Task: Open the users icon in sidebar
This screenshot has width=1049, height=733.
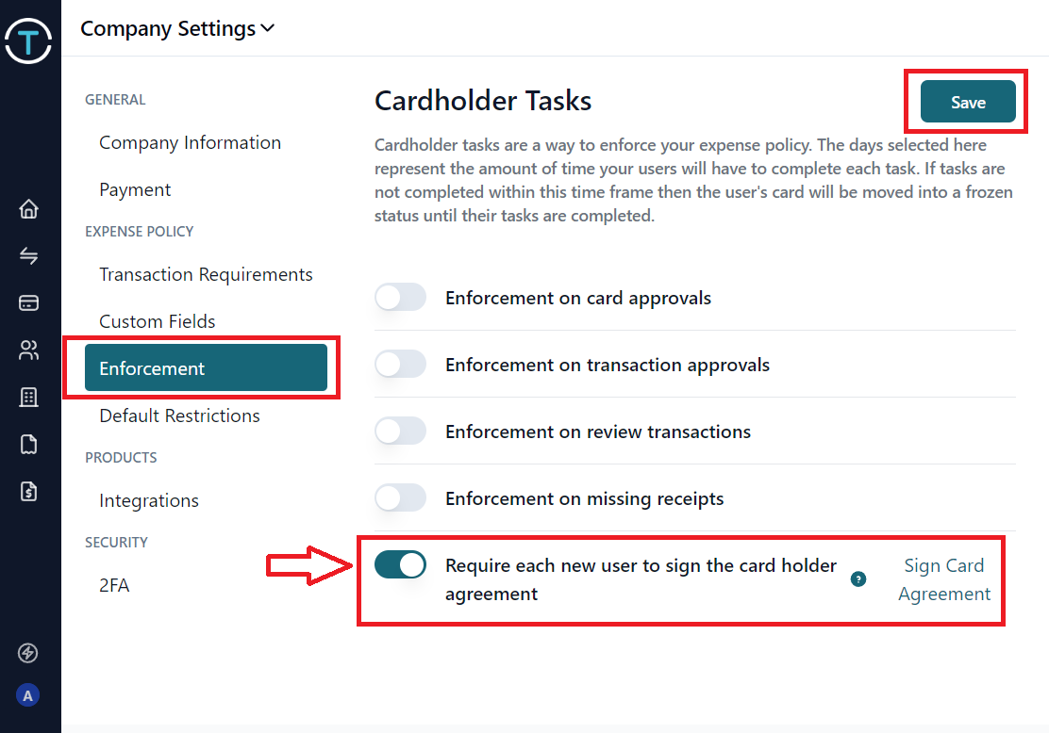Action: pyautogui.click(x=28, y=350)
